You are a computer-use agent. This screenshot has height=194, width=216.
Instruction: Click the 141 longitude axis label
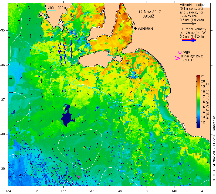202,191
